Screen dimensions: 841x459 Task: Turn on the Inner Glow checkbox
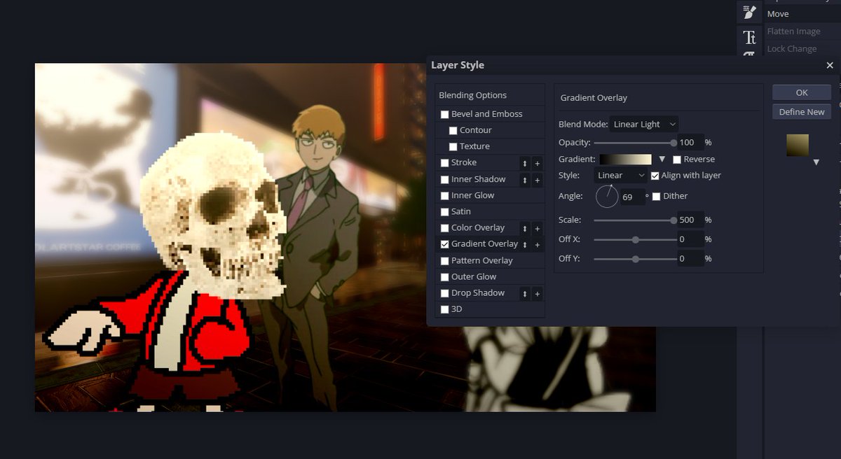(x=444, y=195)
